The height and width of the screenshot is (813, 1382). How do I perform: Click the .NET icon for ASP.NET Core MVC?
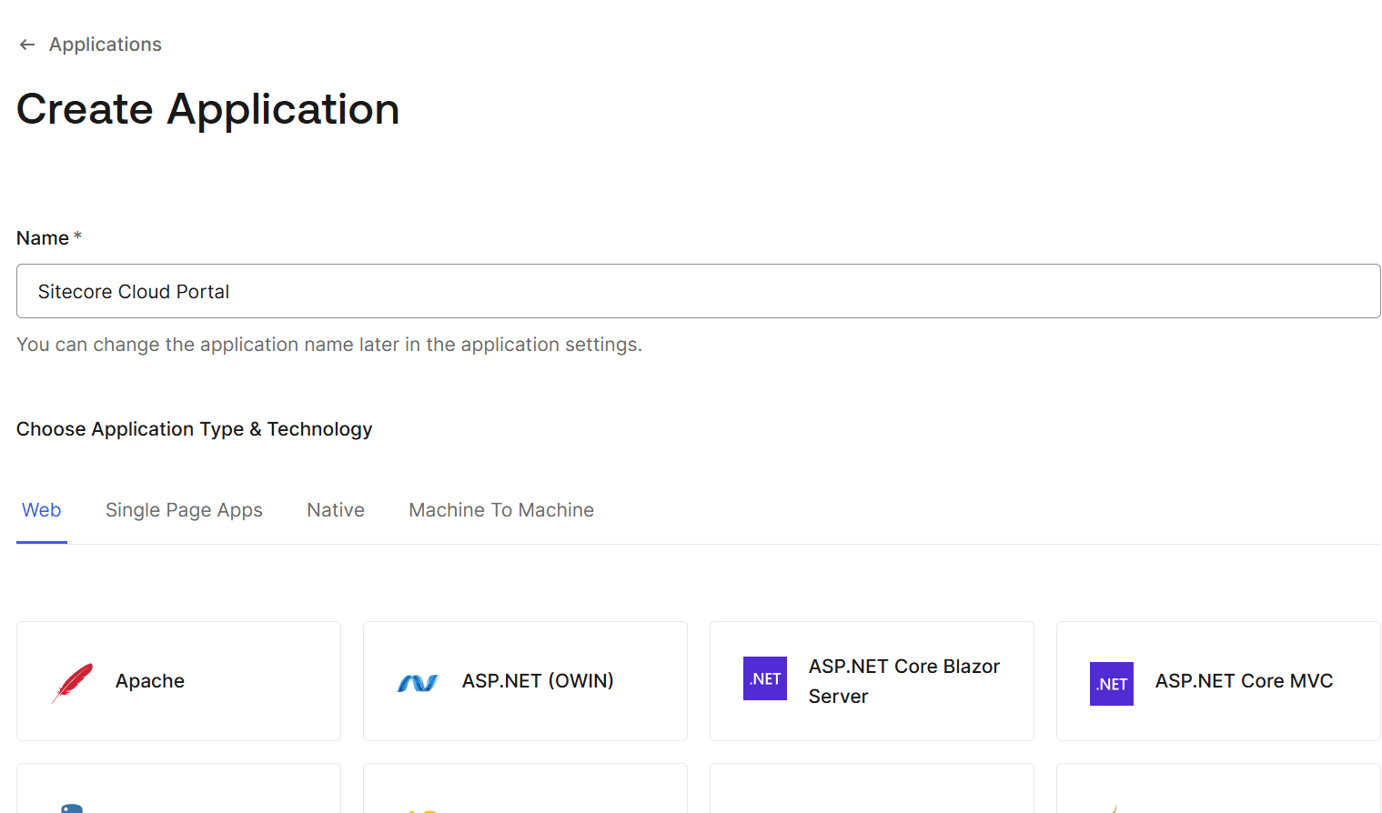[x=1112, y=684]
